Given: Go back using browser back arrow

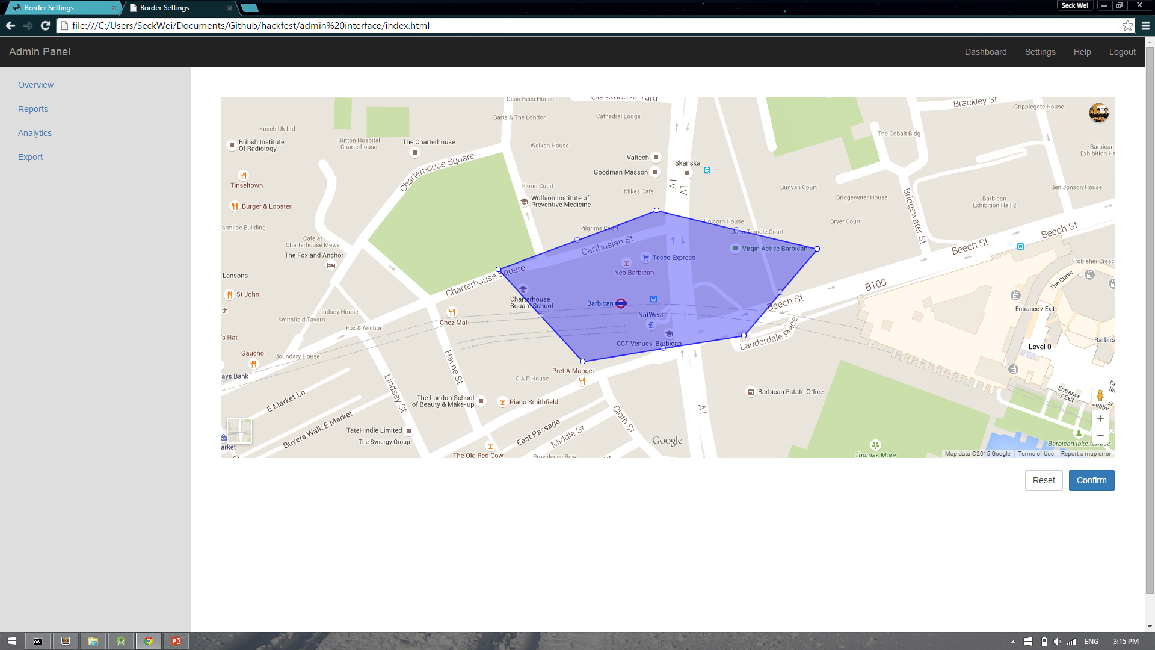Looking at the screenshot, I should (10, 25).
